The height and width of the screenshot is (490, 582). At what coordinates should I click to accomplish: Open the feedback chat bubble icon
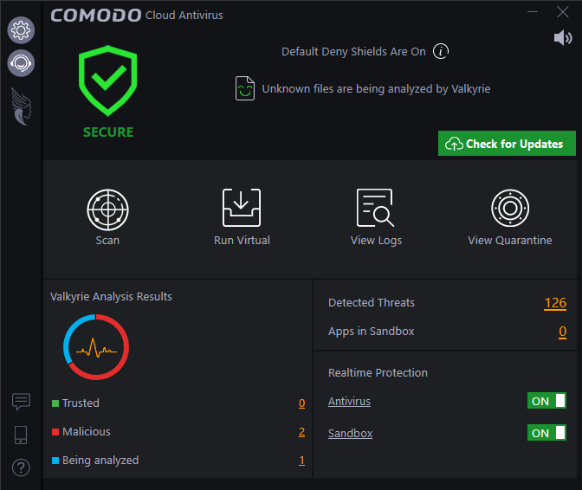click(x=21, y=402)
